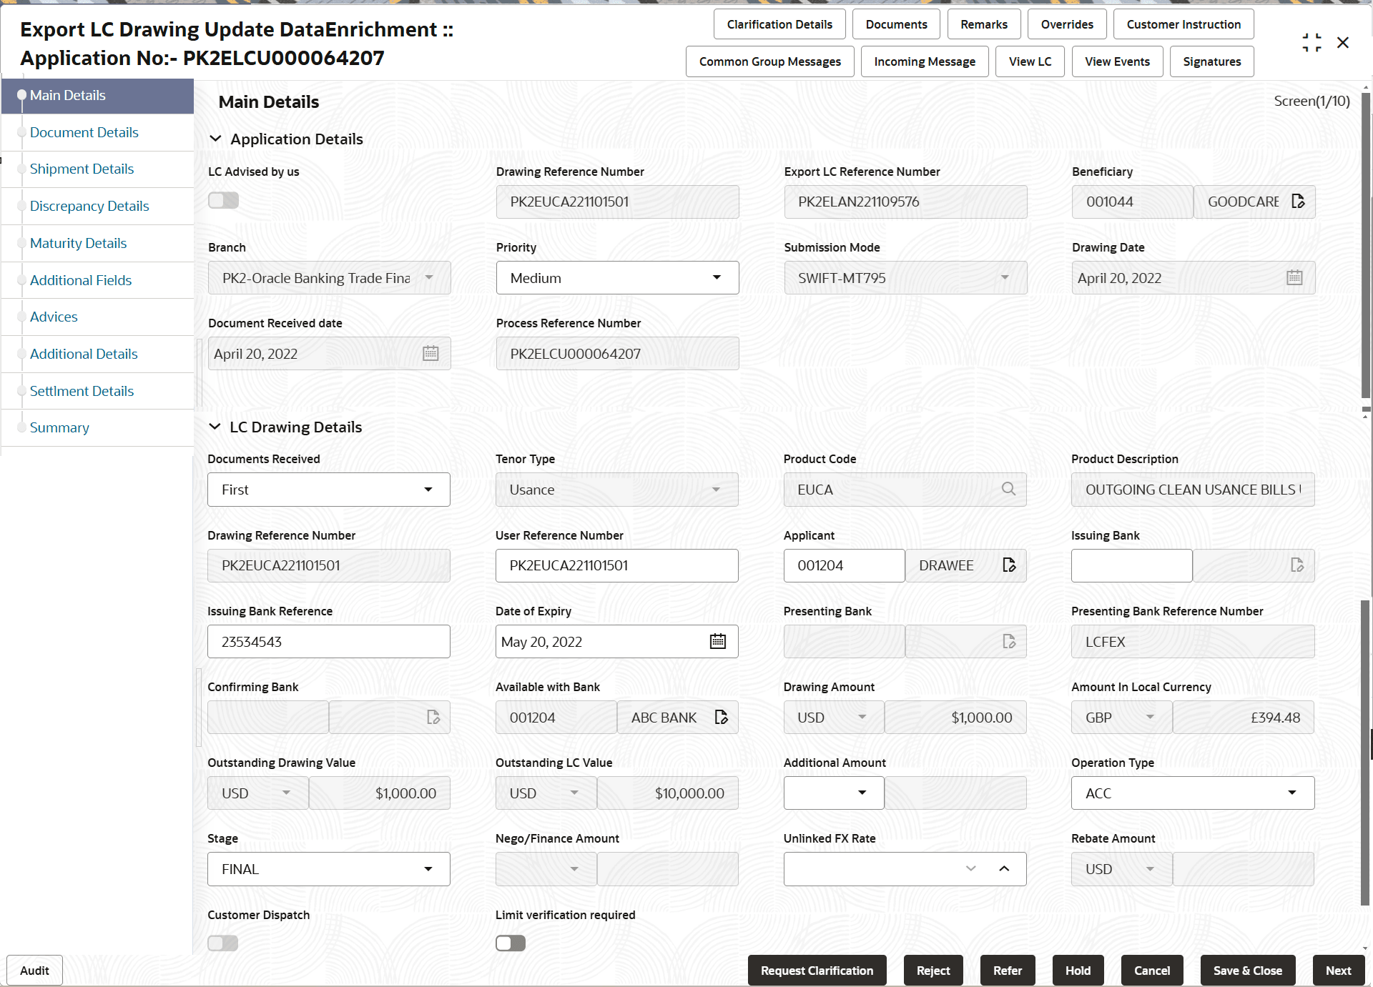Switch to the Shipment Details section
The height and width of the screenshot is (987, 1373).
tap(82, 169)
